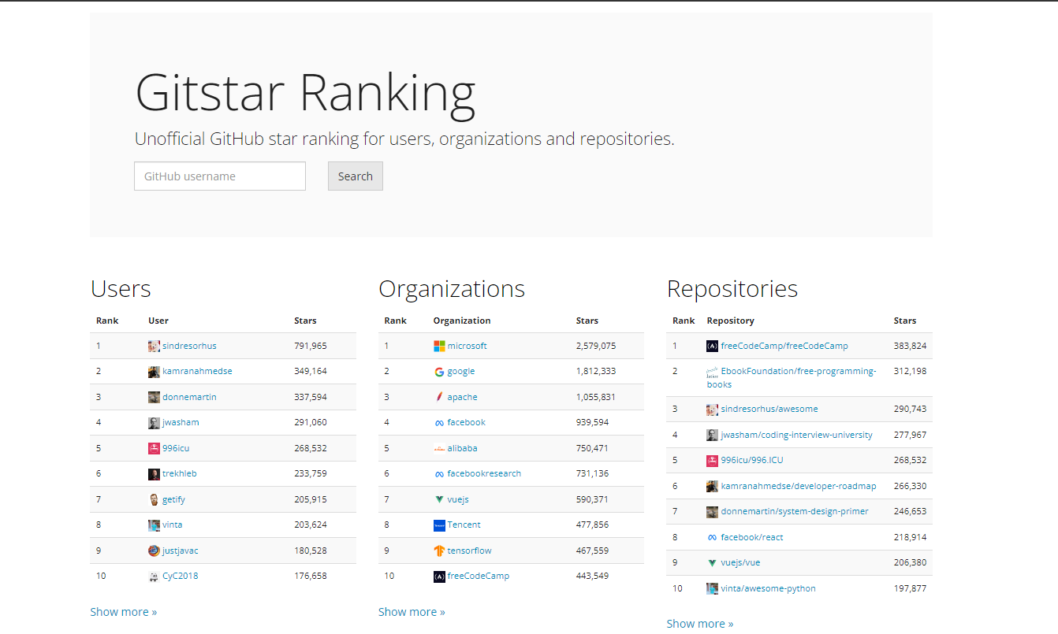Screen dimensions: 1058x634
Task: Show more organizations link
Action: [412, 612]
